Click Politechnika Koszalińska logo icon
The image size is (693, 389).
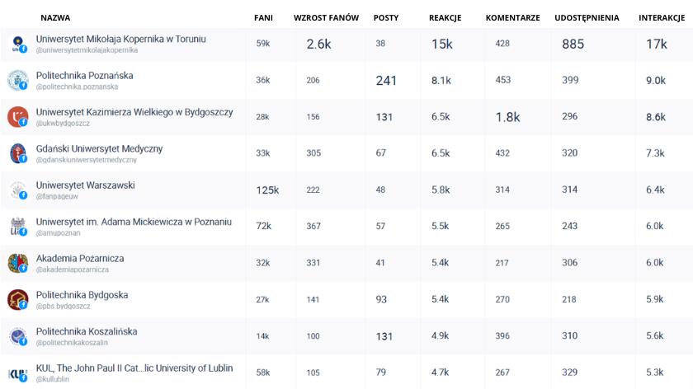17,336
